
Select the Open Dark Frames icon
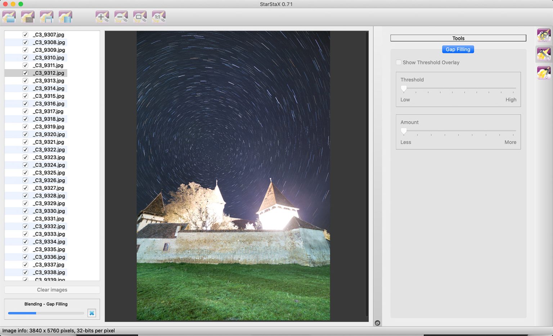tap(27, 17)
